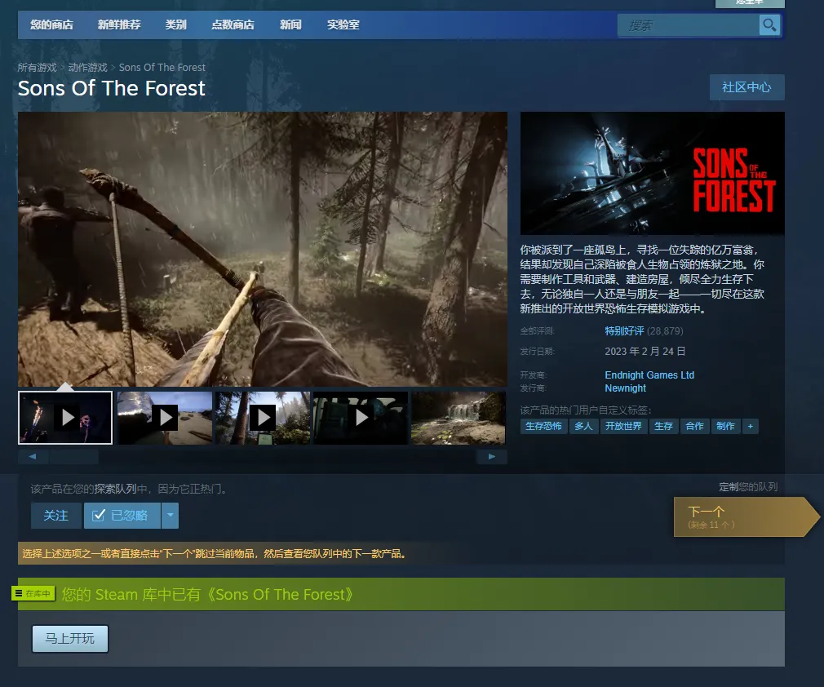This screenshot has height=687, width=824.
Task: Click the right arrow of the media strip
Action: (x=492, y=456)
